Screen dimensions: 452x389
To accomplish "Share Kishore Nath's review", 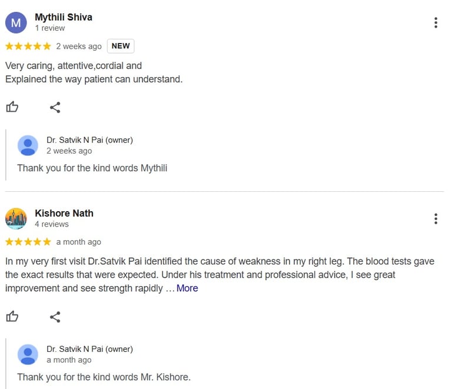I will click(x=55, y=317).
